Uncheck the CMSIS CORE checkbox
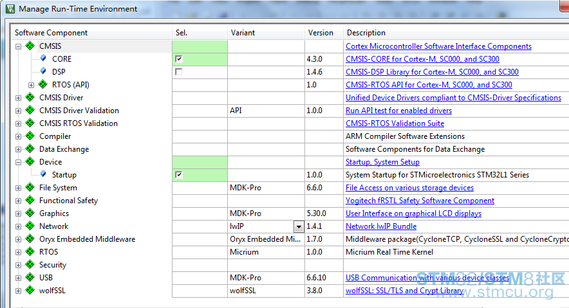 tap(178, 59)
